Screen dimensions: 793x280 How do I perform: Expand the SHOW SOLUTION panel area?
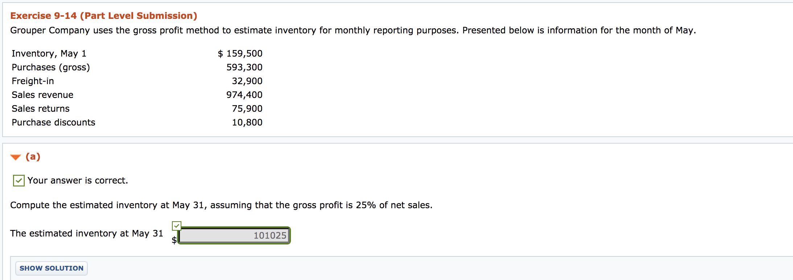[x=51, y=268]
